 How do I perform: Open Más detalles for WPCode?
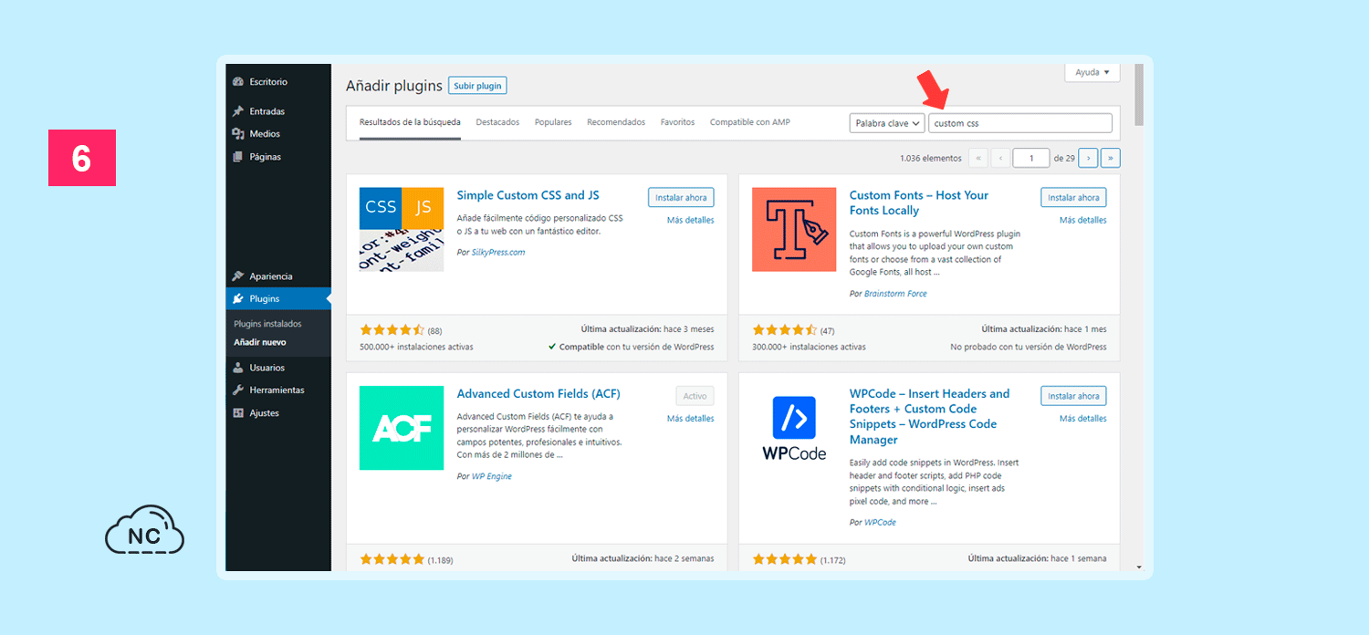(1083, 419)
